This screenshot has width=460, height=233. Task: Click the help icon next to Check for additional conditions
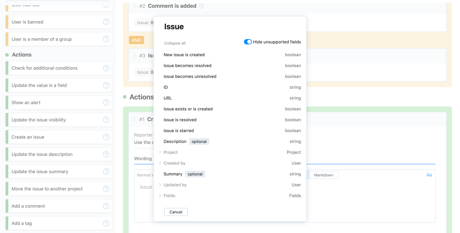[106, 68]
